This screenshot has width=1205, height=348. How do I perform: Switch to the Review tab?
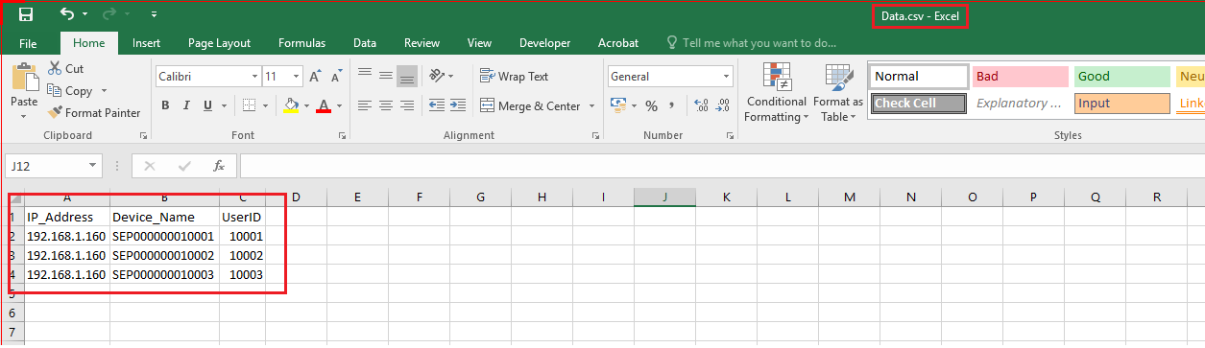[422, 43]
